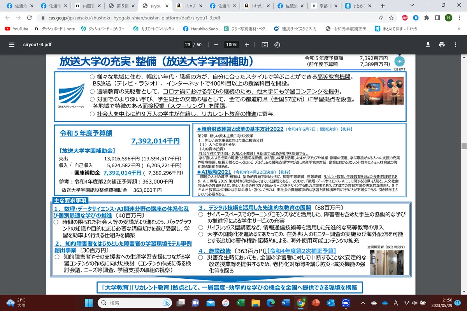Screen dimensions: 467x311
Task: Open Chrome three-dot menu
Action: [x=459, y=18]
